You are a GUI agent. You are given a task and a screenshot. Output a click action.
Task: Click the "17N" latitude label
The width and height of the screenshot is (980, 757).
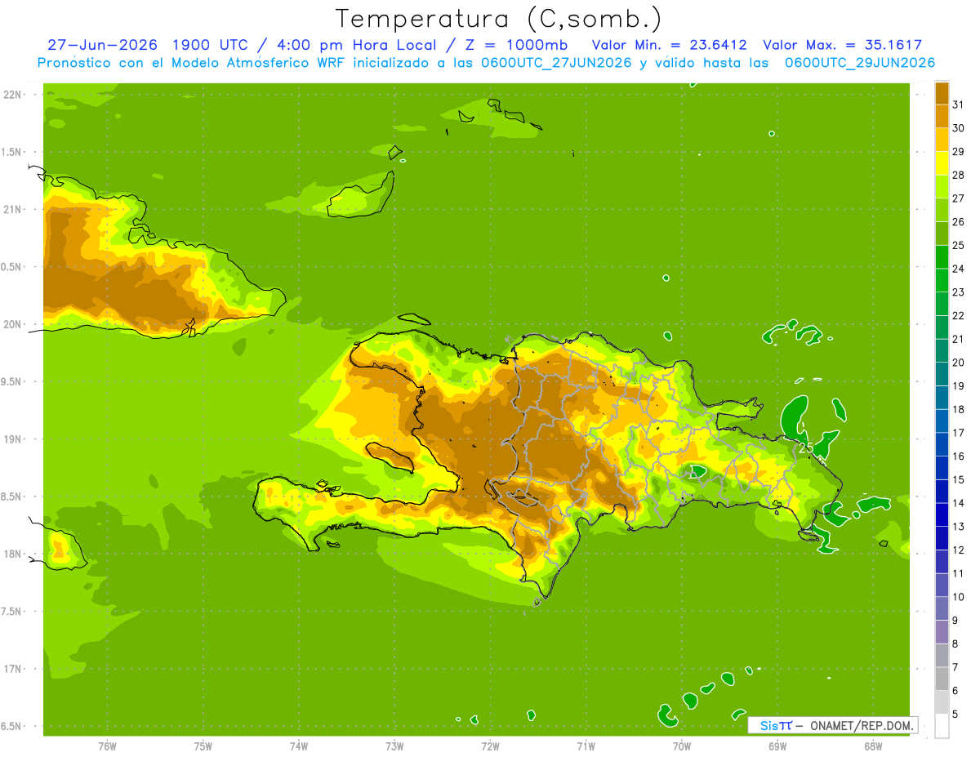12,669
